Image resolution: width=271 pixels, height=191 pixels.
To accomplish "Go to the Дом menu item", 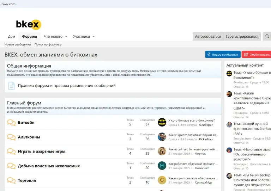I will tap(12, 37).
